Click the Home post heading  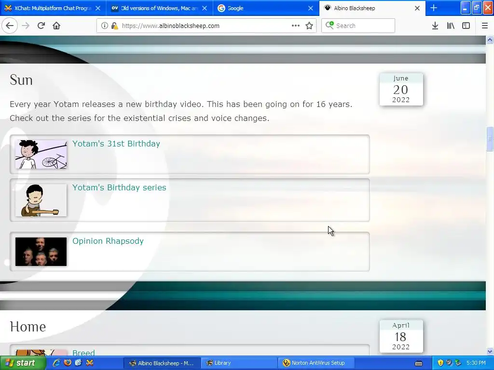click(27, 327)
